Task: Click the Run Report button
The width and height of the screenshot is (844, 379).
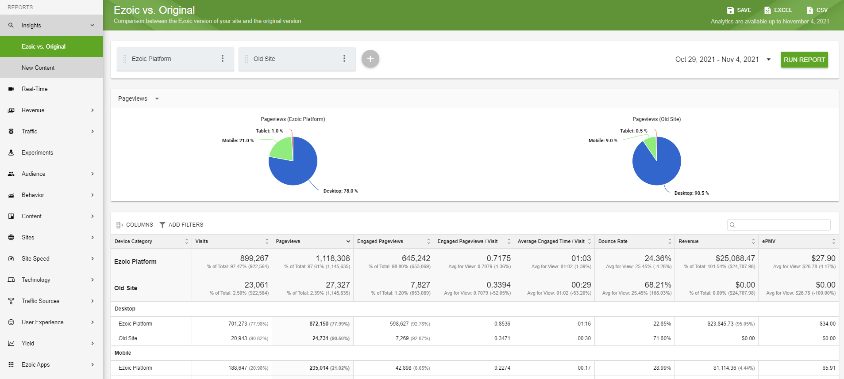Action: 804,60
